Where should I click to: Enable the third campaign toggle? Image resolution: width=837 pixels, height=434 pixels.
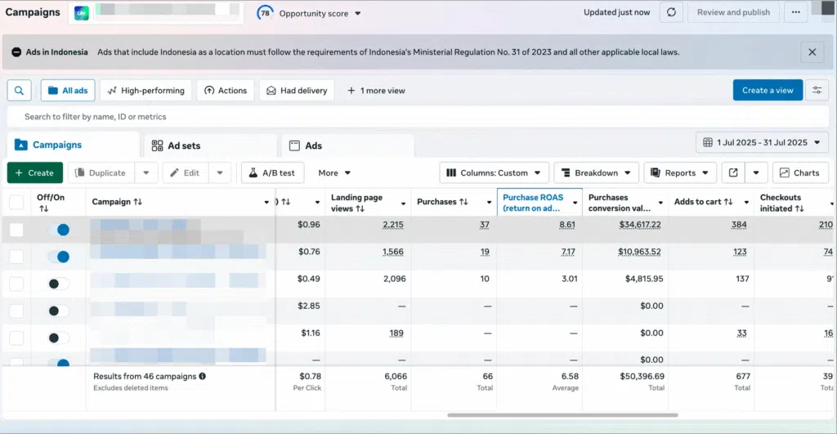[58, 284]
